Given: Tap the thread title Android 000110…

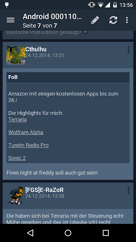Looking at the screenshot, I should coord(52,17).
